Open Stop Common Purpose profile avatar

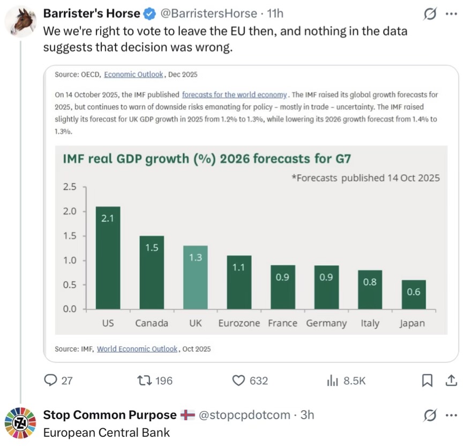pyautogui.click(x=20, y=423)
